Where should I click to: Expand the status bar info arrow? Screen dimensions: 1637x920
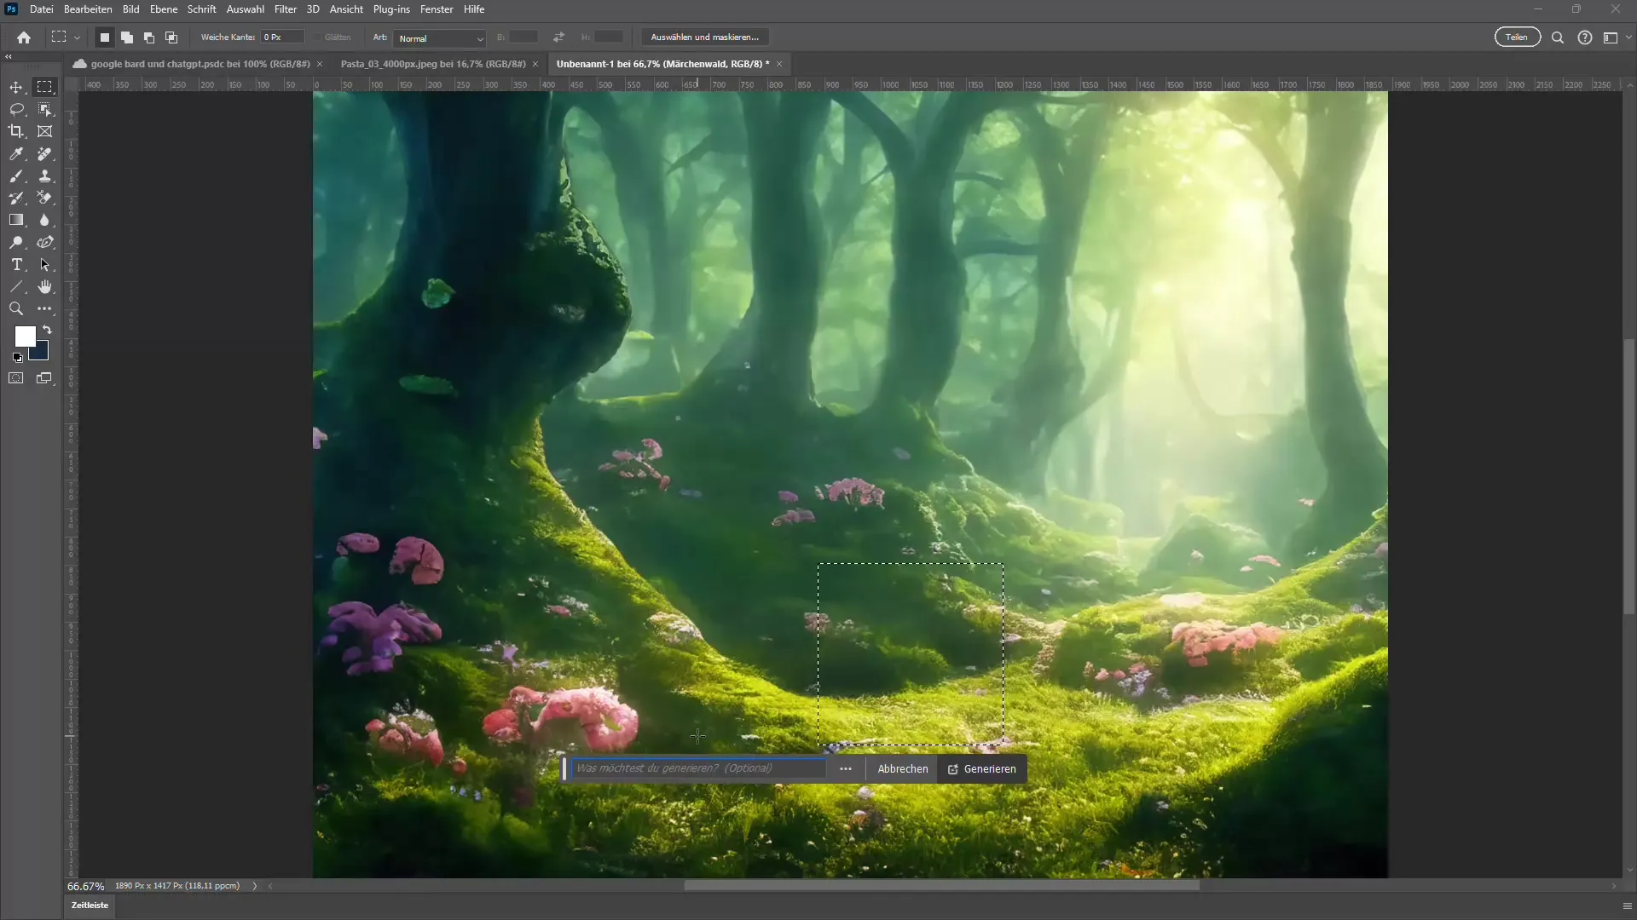pos(254,886)
